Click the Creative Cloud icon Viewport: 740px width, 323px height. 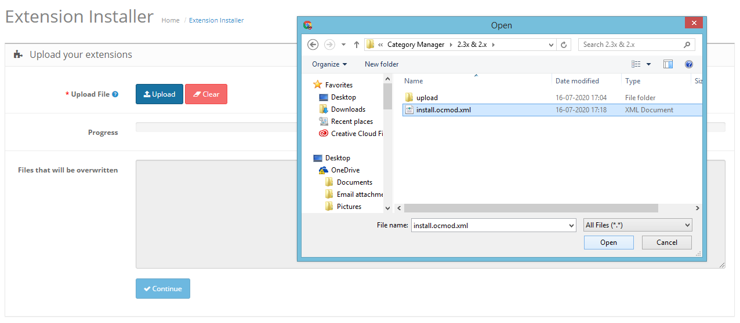coord(324,134)
